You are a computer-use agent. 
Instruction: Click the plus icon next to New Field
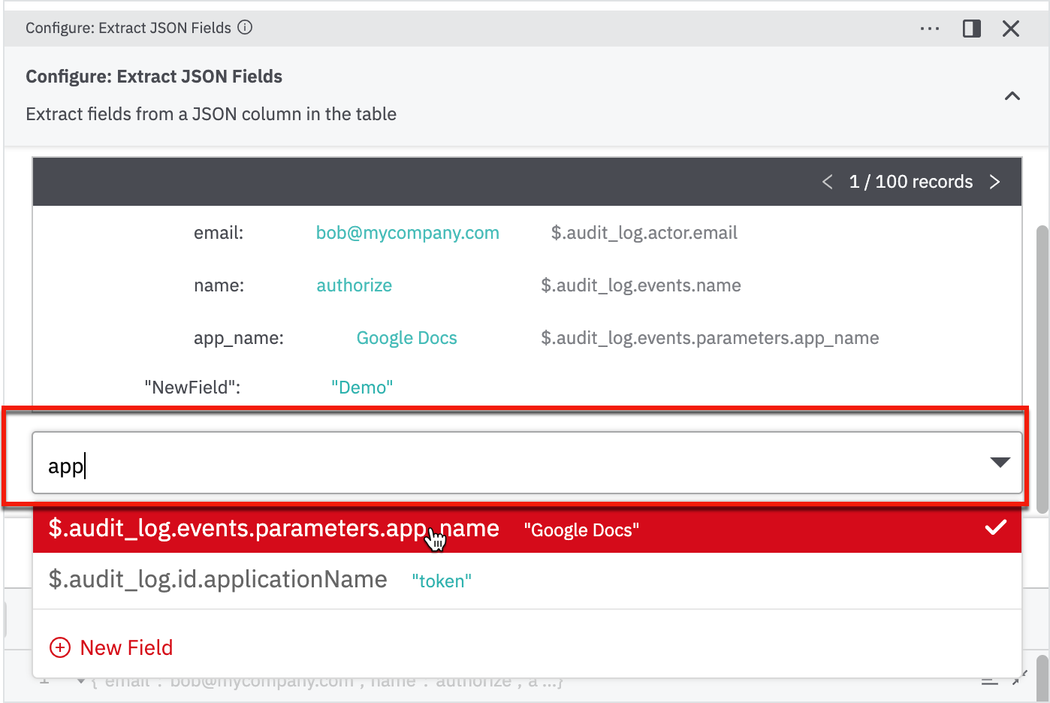pyautogui.click(x=59, y=647)
